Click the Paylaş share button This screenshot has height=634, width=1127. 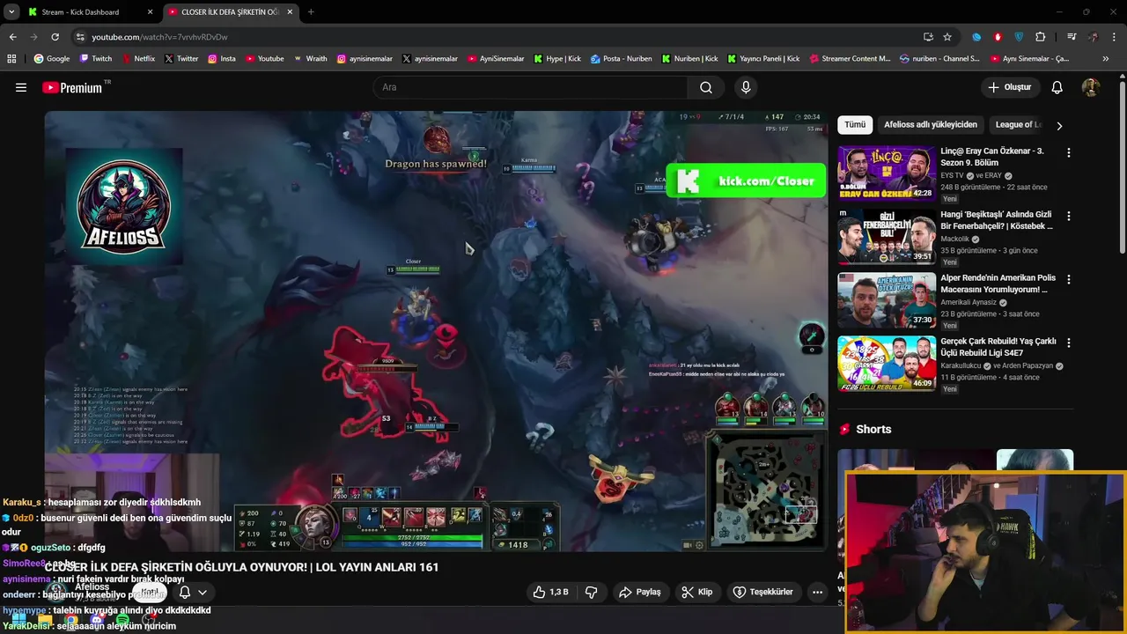(x=640, y=592)
